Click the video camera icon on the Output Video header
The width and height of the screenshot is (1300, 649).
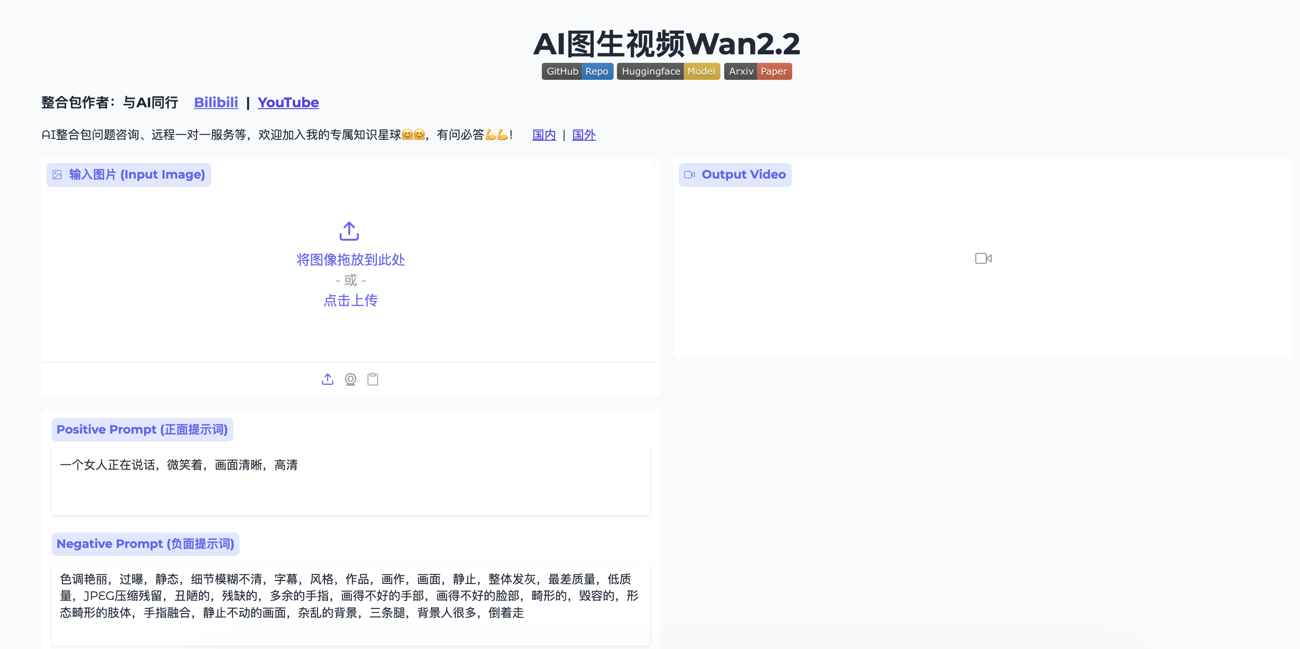click(690, 175)
